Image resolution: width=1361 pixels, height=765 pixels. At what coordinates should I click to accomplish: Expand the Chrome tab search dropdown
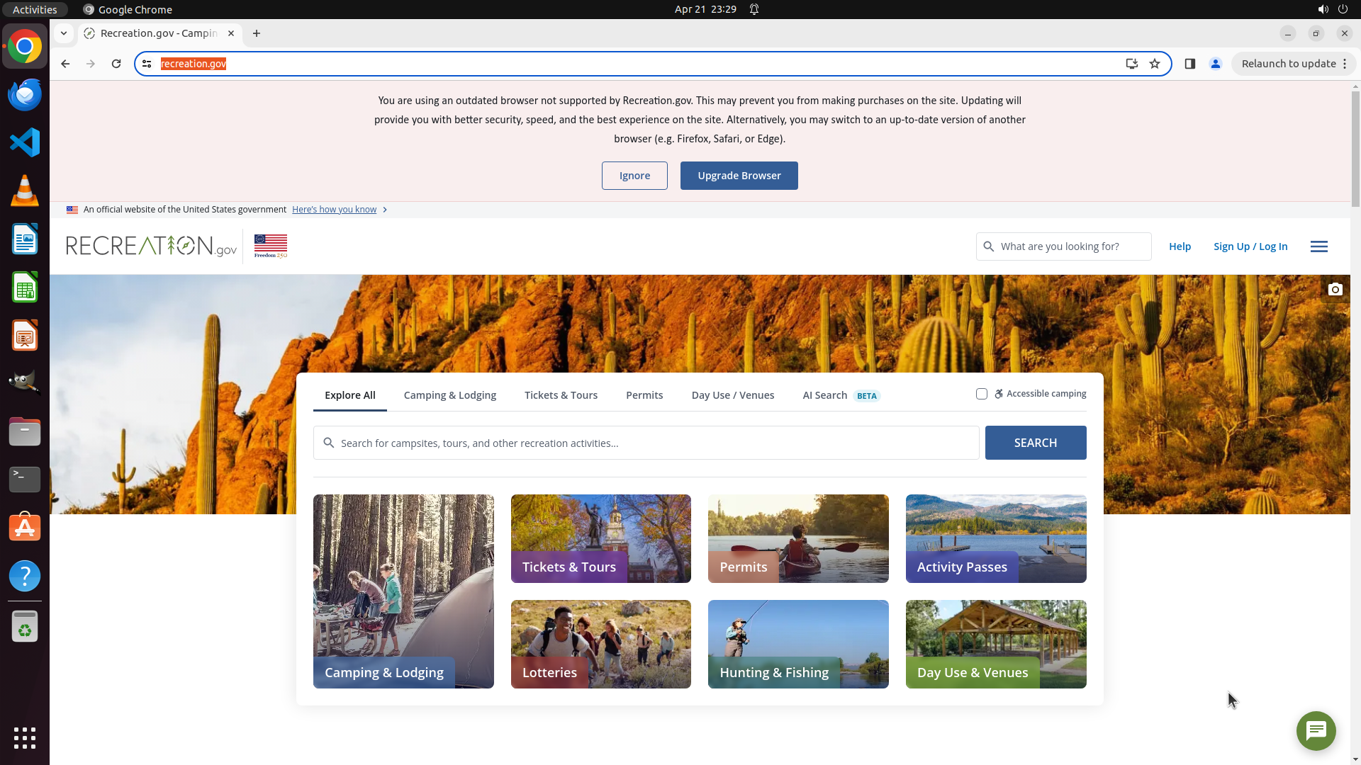64,33
